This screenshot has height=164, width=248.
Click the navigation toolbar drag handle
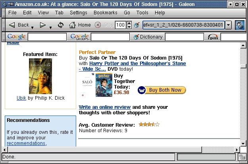point(4,25)
